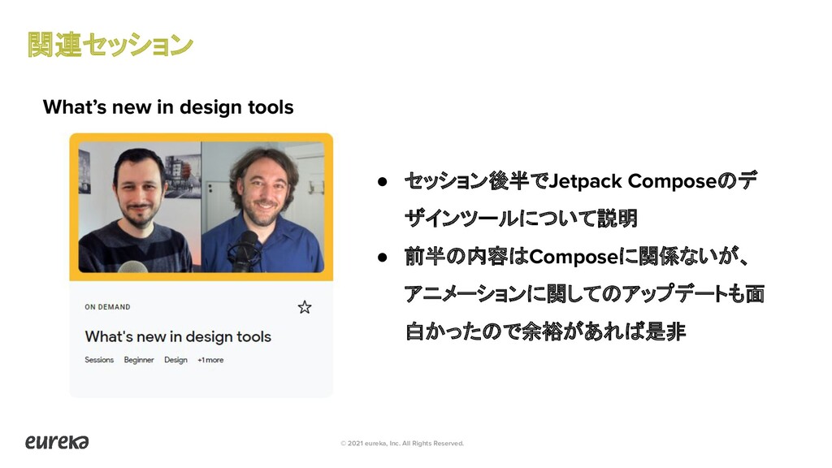The width and height of the screenshot is (832, 468).
Task: Click bold heading "What's new in design tools"
Action: pyautogui.click(x=168, y=107)
